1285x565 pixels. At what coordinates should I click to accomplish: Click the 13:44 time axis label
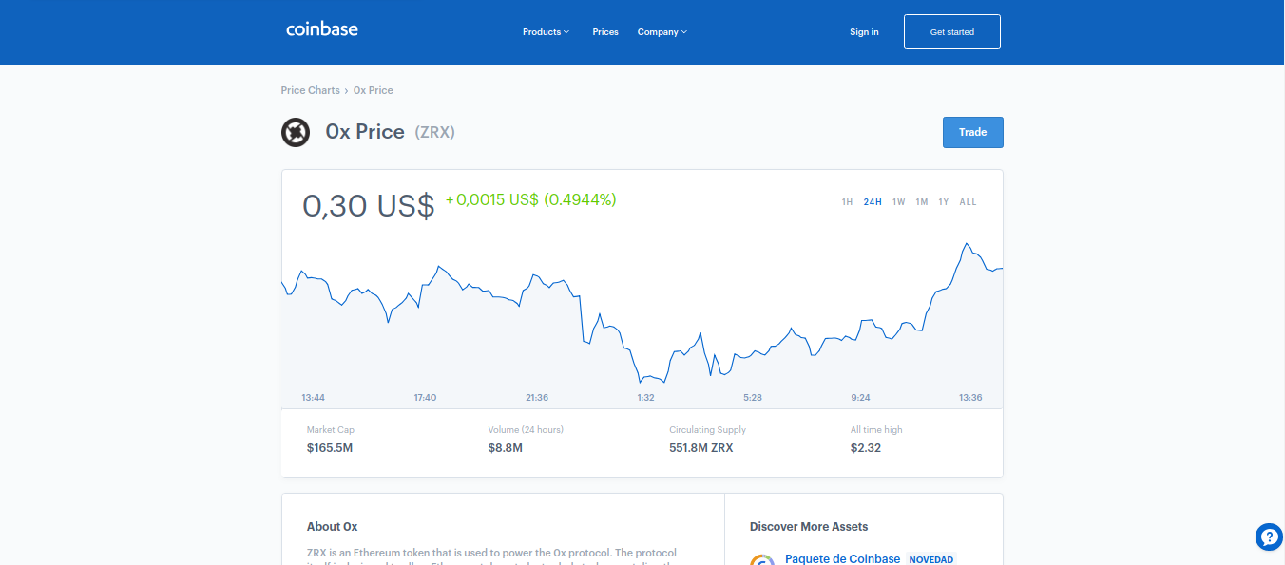click(314, 397)
